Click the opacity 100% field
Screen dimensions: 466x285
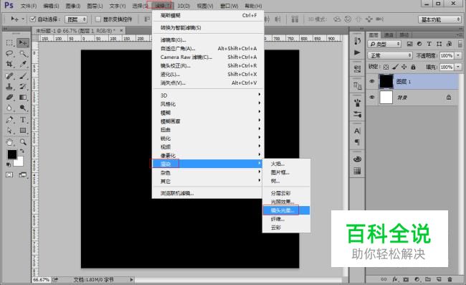pos(447,55)
